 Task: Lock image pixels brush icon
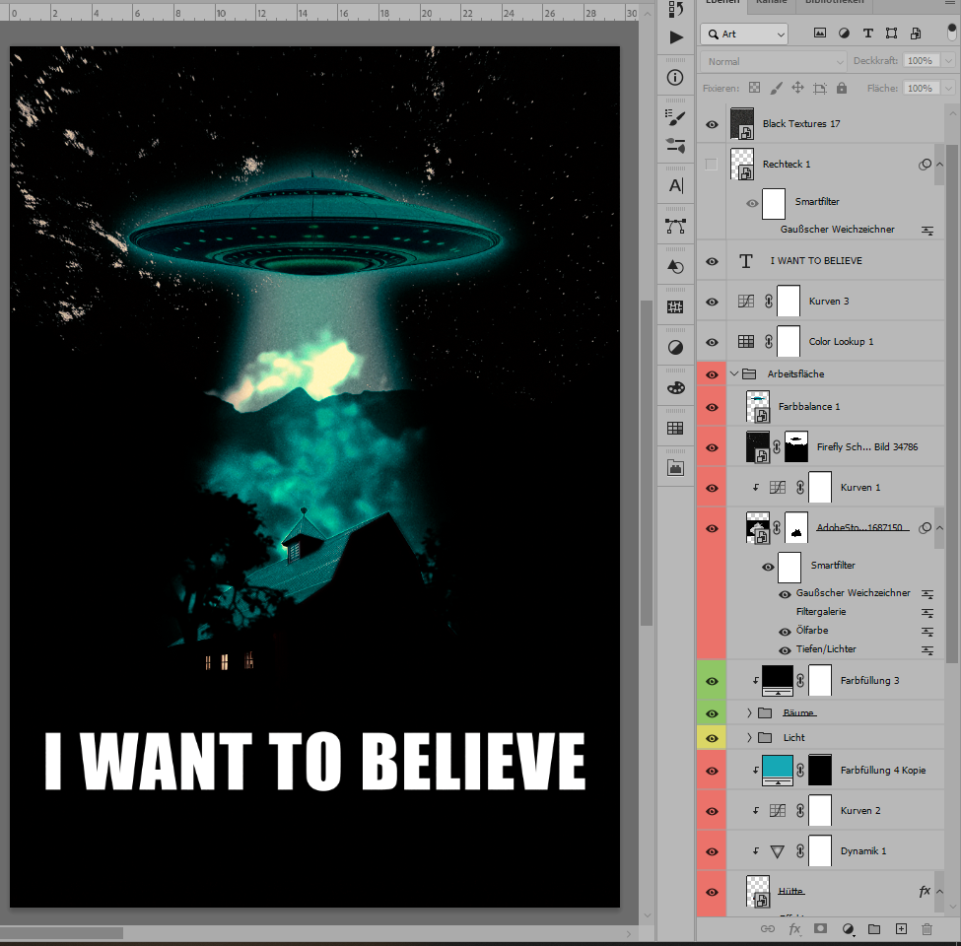(x=776, y=89)
